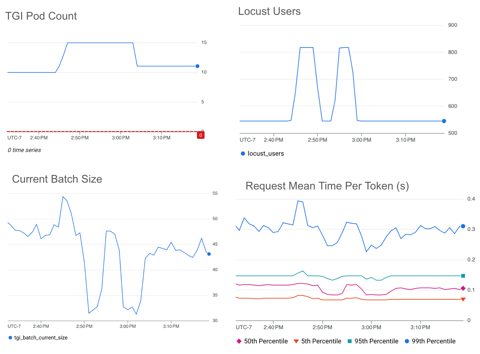Click the 0.4 axis value on Time Per Token
The height and width of the screenshot is (354, 480).
471,199
